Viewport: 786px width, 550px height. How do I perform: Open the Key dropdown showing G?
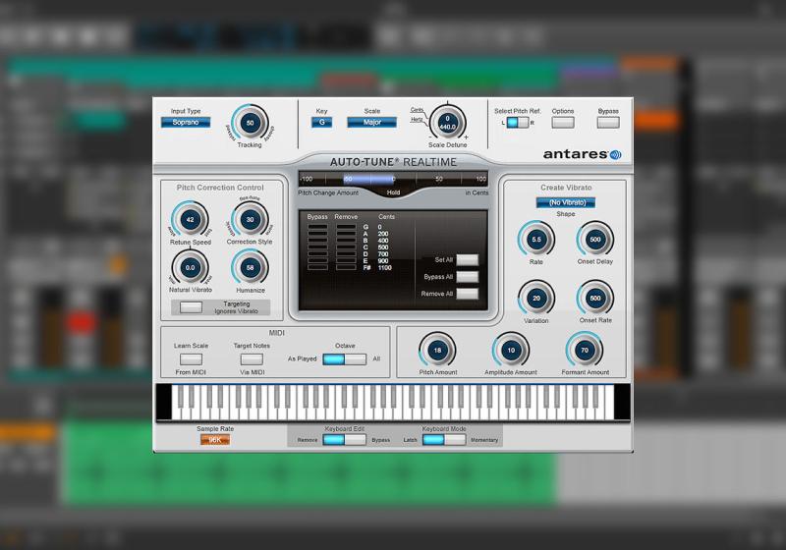(321, 123)
